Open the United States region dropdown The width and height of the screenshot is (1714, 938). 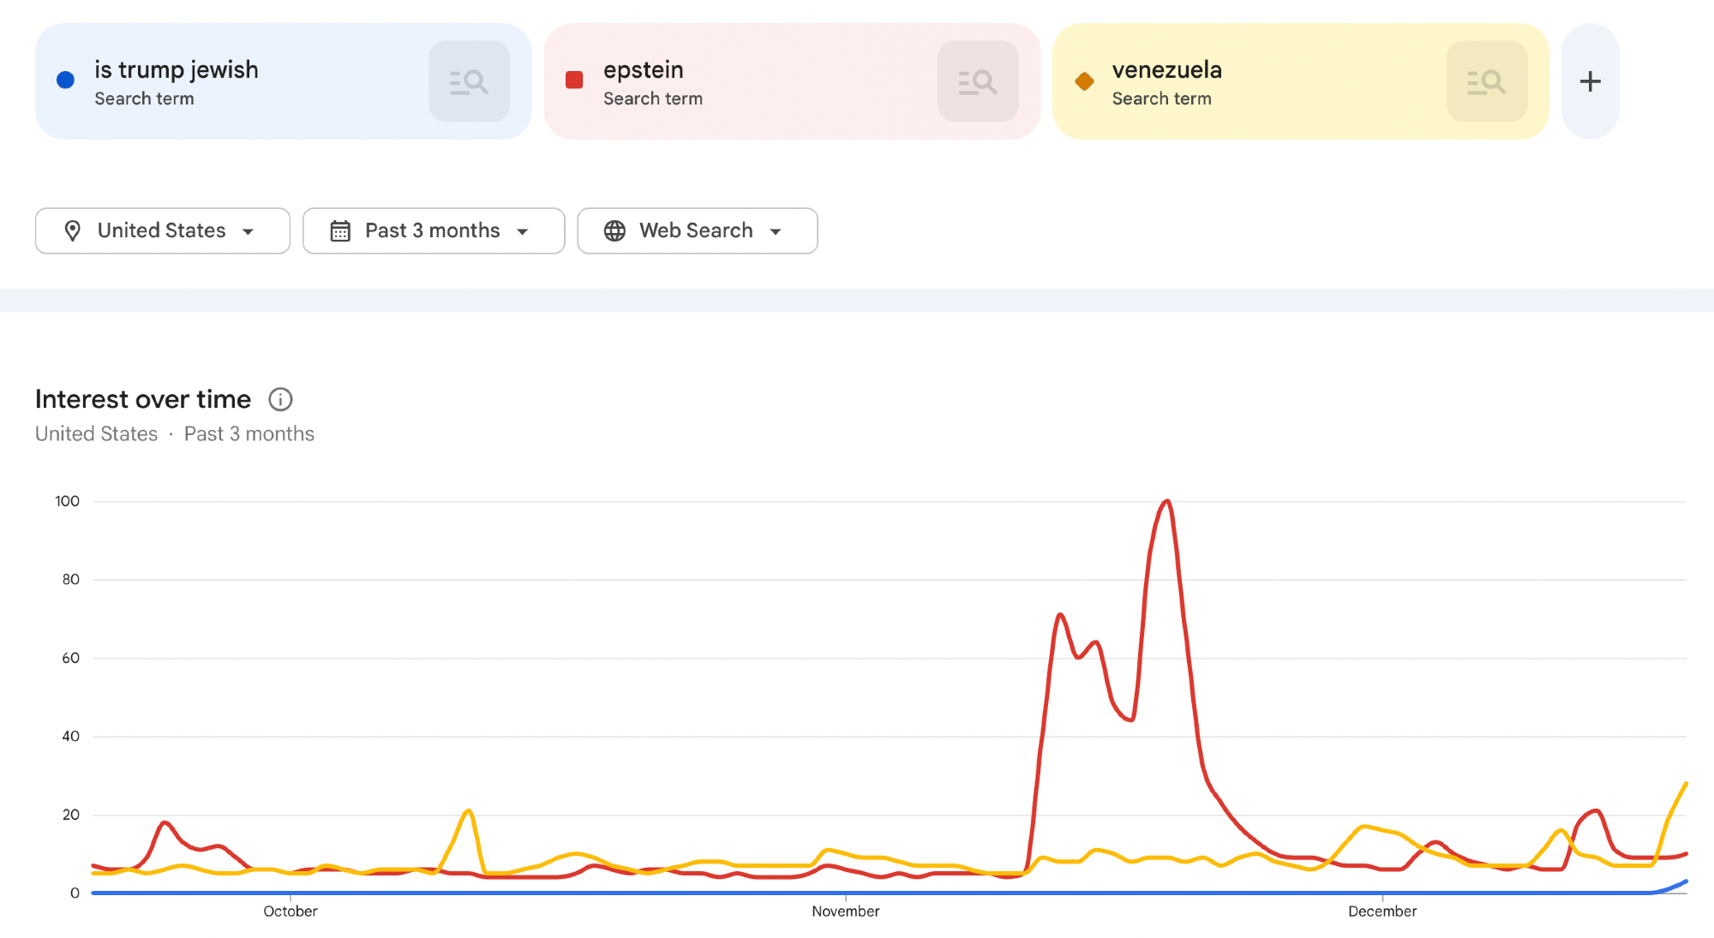point(249,231)
